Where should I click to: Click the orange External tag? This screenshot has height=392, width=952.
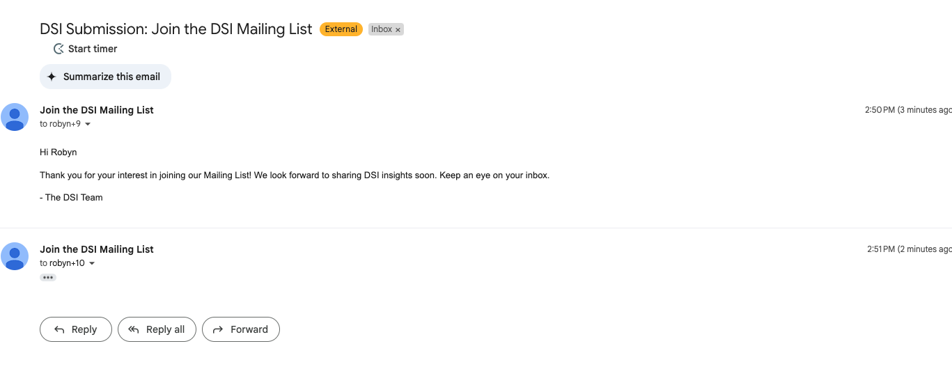point(341,29)
